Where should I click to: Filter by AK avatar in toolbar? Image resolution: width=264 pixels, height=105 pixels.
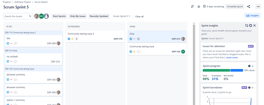[x=41, y=16]
